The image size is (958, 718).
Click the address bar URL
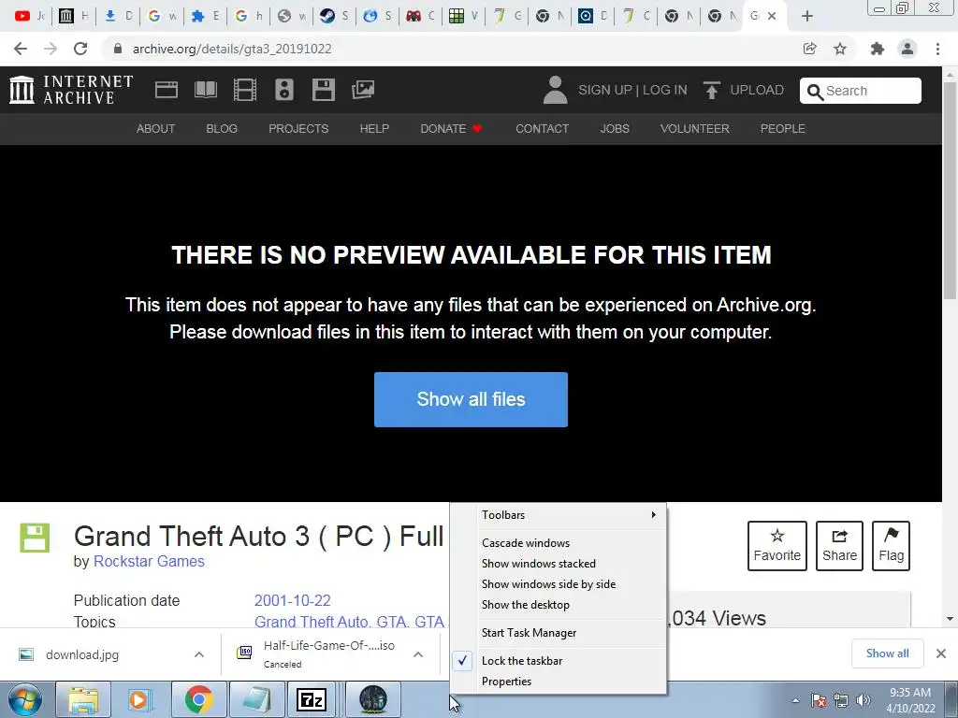pos(232,49)
